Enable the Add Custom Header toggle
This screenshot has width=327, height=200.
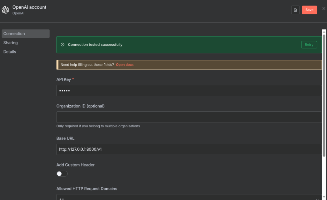62,174
